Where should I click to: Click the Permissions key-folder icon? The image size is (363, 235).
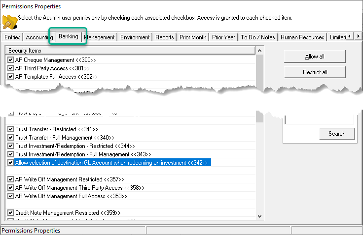(10, 22)
